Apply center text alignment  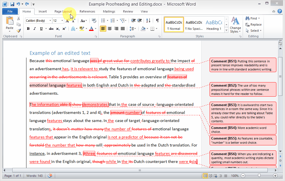110,29
